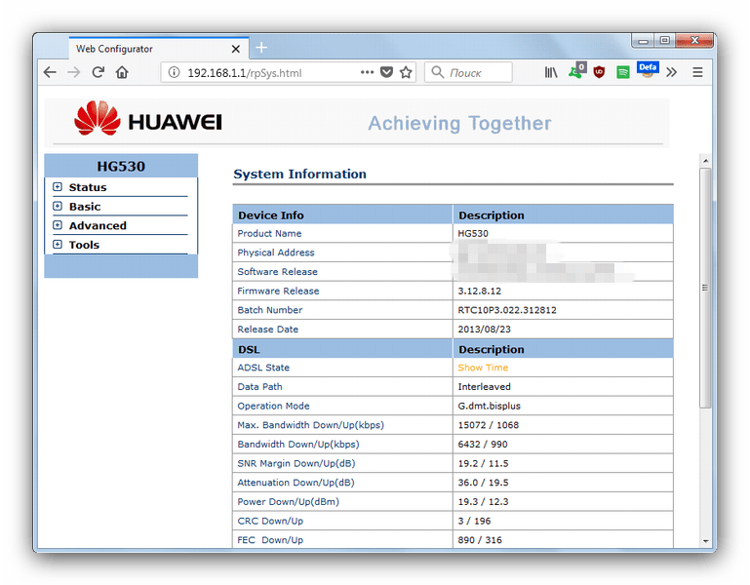750x585 pixels.
Task: Click the vertical scrollbar thumb
Action: click(705, 288)
